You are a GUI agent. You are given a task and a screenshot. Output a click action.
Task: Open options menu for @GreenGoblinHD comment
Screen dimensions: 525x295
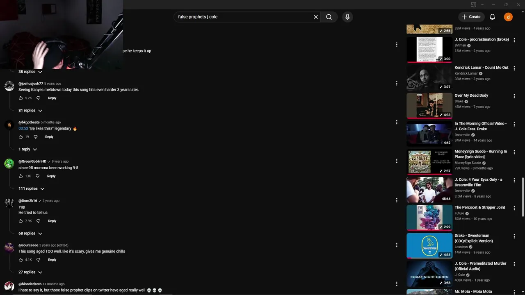(x=396, y=161)
